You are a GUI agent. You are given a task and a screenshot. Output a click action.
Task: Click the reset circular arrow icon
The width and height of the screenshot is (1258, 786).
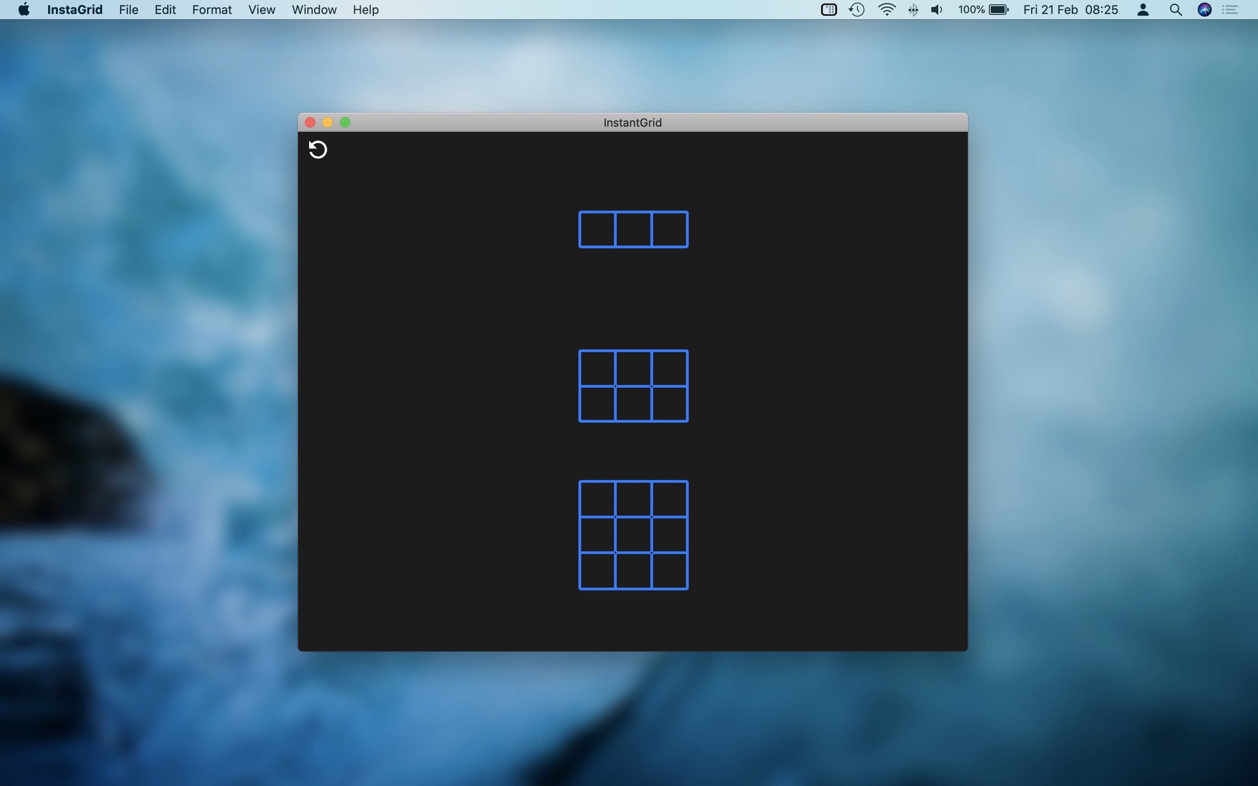click(318, 150)
